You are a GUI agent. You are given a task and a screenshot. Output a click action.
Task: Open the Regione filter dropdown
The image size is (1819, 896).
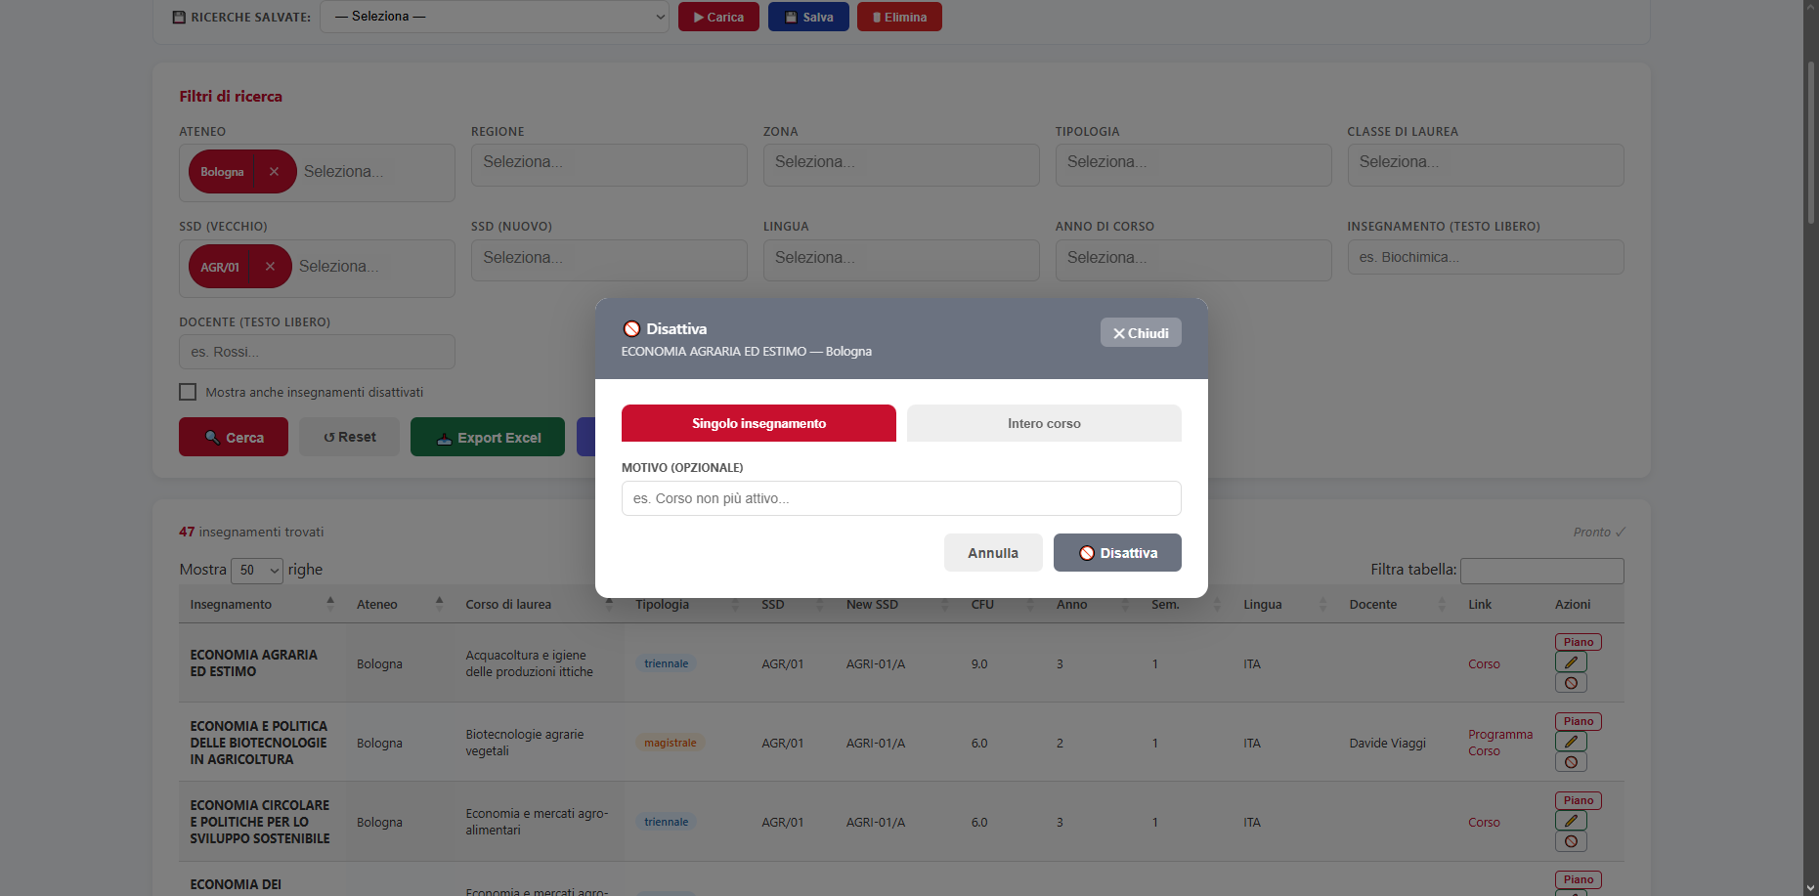click(609, 165)
